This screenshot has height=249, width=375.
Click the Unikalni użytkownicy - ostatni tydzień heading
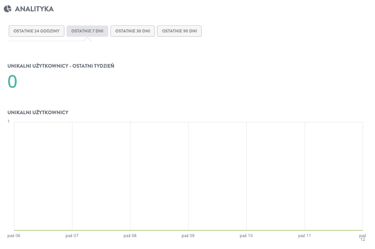pos(61,66)
